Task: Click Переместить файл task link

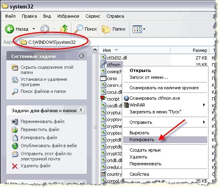Action: coord(40,129)
